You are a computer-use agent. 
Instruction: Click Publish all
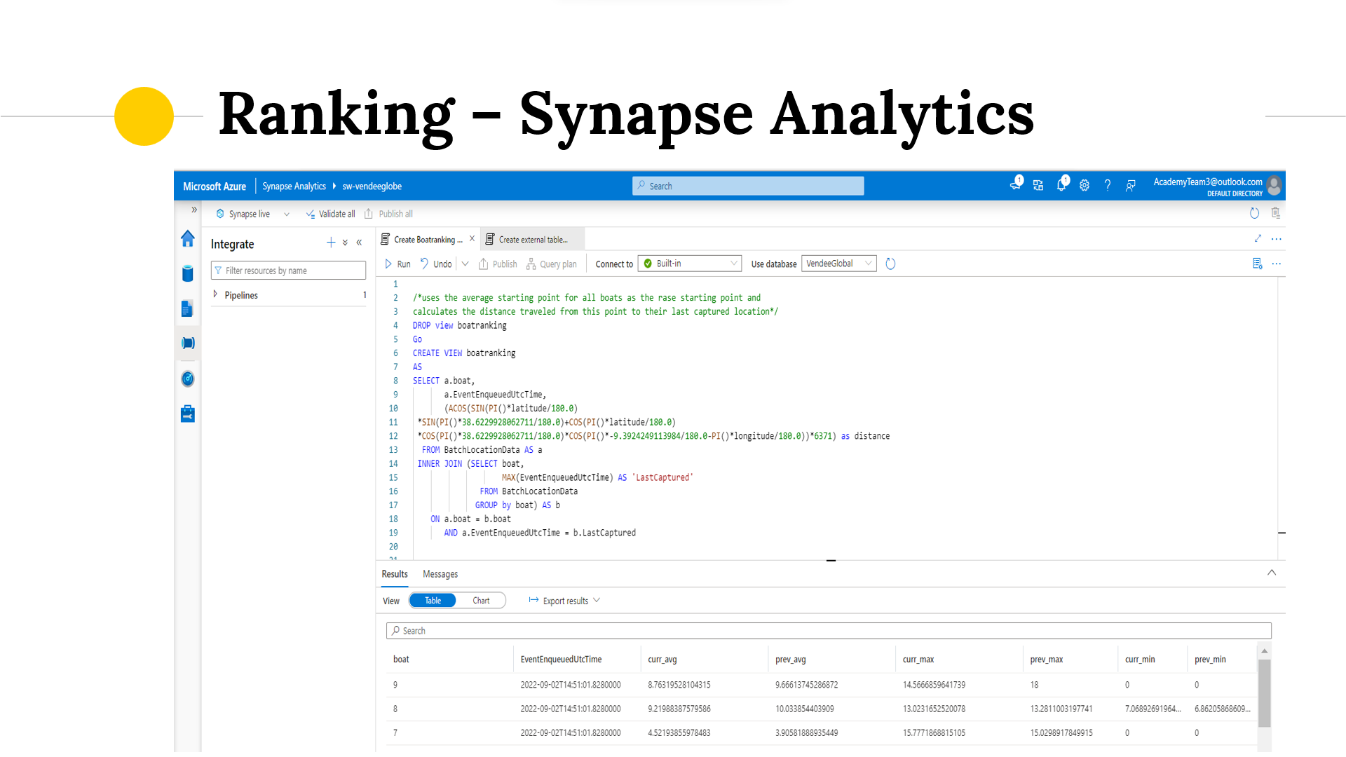coord(388,214)
